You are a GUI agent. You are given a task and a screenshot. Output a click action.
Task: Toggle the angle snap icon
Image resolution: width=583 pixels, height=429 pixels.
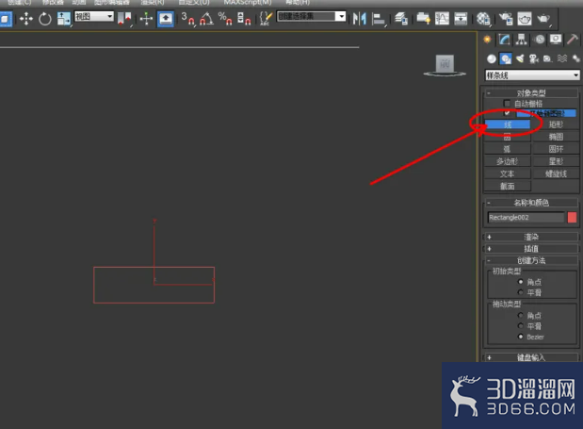click(206, 19)
